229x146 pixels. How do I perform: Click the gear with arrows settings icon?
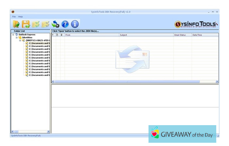[x=56, y=24]
